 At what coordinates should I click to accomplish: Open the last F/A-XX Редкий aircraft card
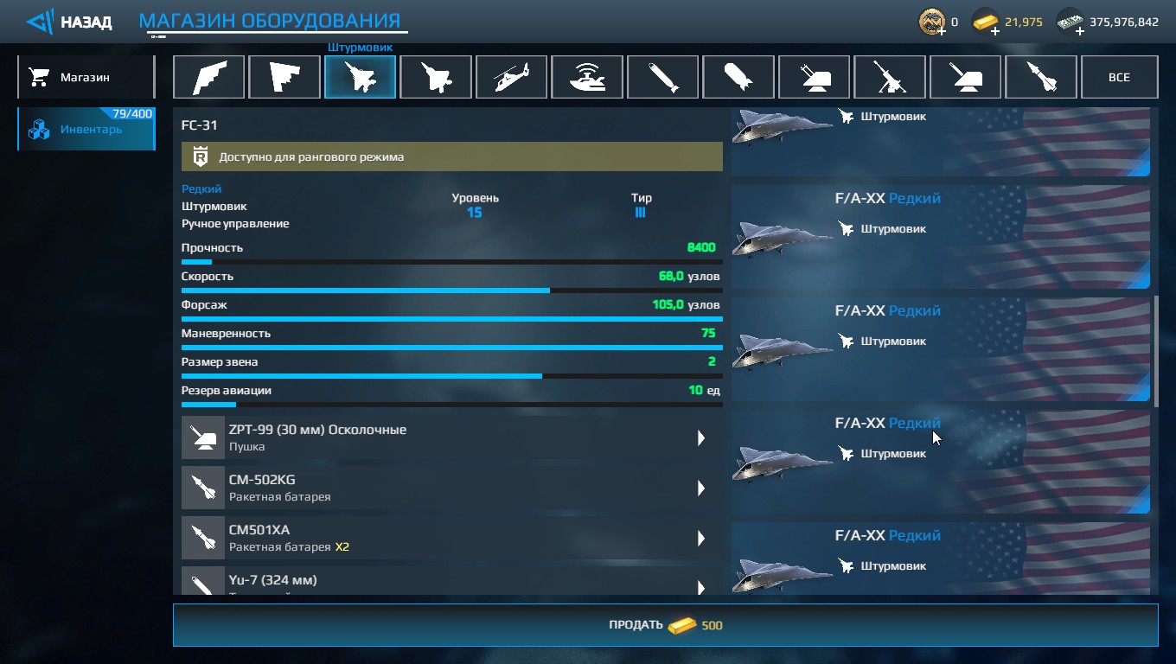click(941, 559)
